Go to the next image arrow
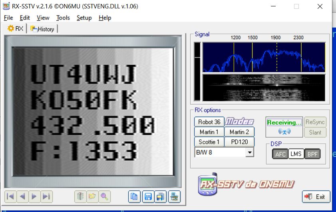 point(34,196)
